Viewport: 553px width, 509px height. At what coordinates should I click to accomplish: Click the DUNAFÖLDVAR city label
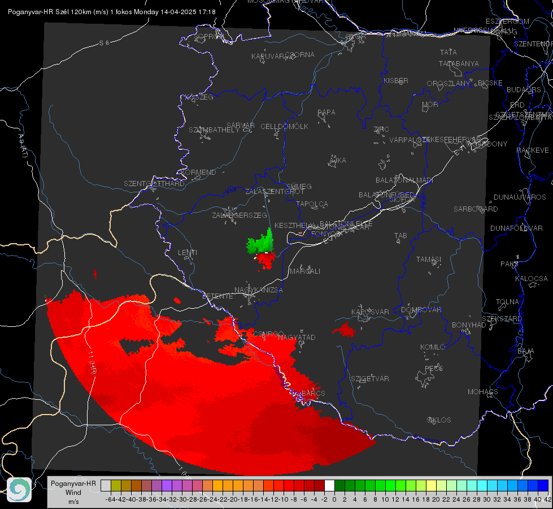(x=516, y=228)
